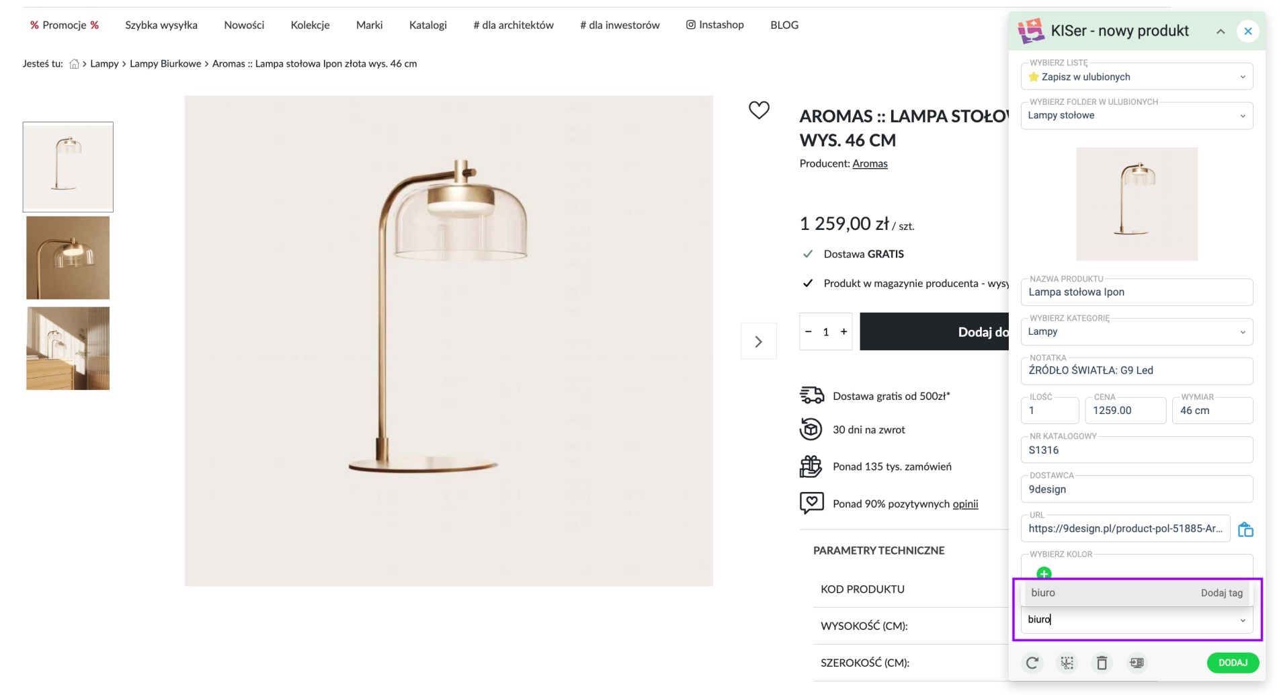Open the Kolekcje menu item
Screen dimensions: 1277x695
[310, 25]
